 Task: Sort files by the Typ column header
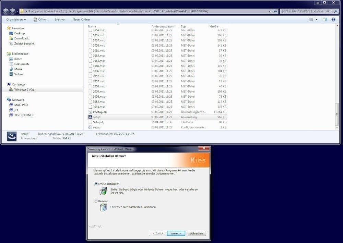194,26
